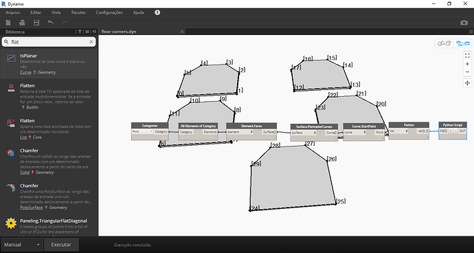Click the Executar button
Screen dimensions: 474x253
point(61,245)
